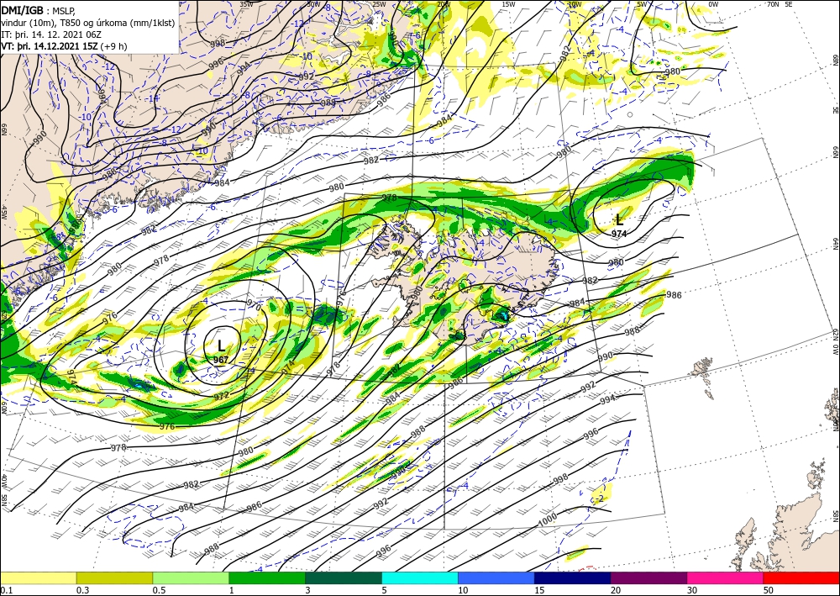Select the dark green 3–5 legend swatch

344,578
